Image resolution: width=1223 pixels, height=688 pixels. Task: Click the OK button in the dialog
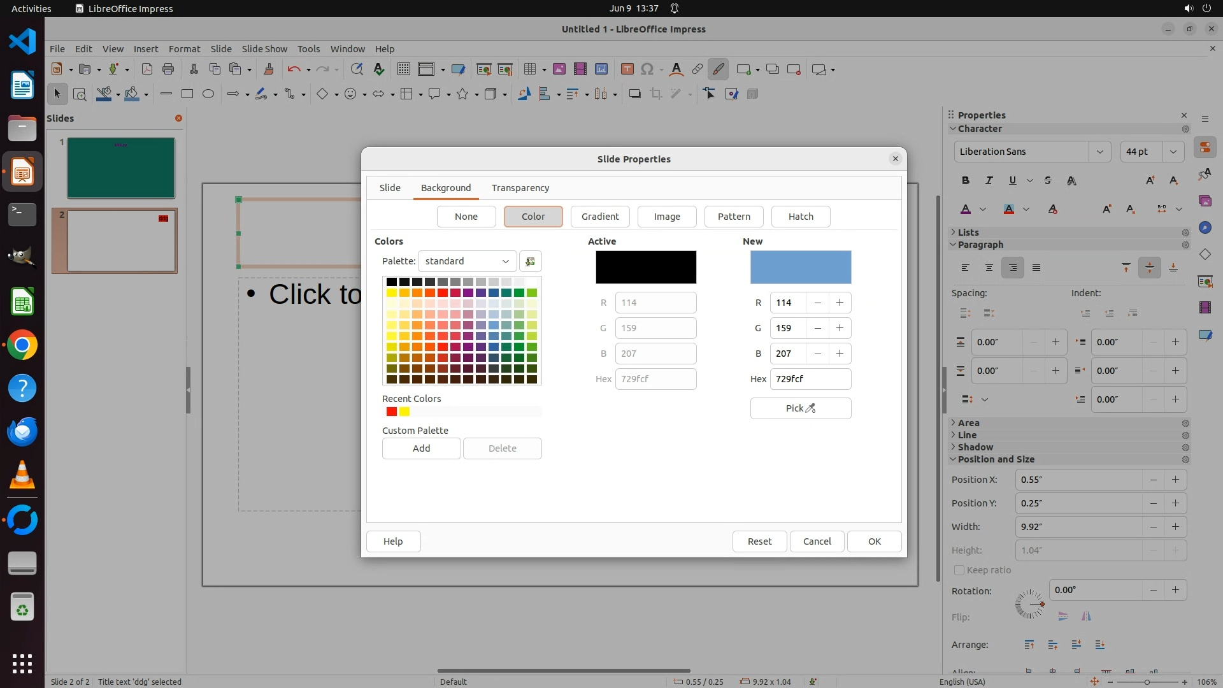click(x=874, y=541)
